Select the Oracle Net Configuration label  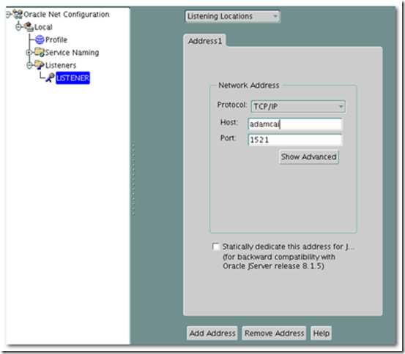(67, 14)
